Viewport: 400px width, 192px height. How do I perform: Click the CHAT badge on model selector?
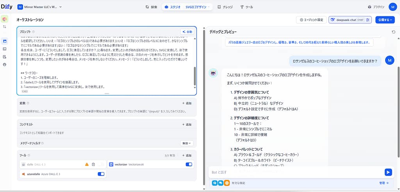point(361,20)
